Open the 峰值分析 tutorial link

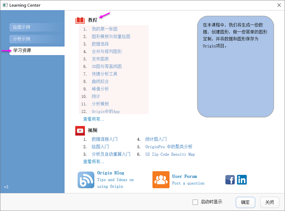pos(100,89)
